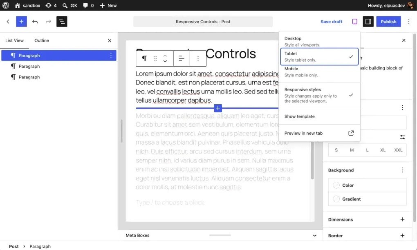The height and width of the screenshot is (250, 417).
Task: Redo the last undone change
Action: pyautogui.click(x=48, y=22)
